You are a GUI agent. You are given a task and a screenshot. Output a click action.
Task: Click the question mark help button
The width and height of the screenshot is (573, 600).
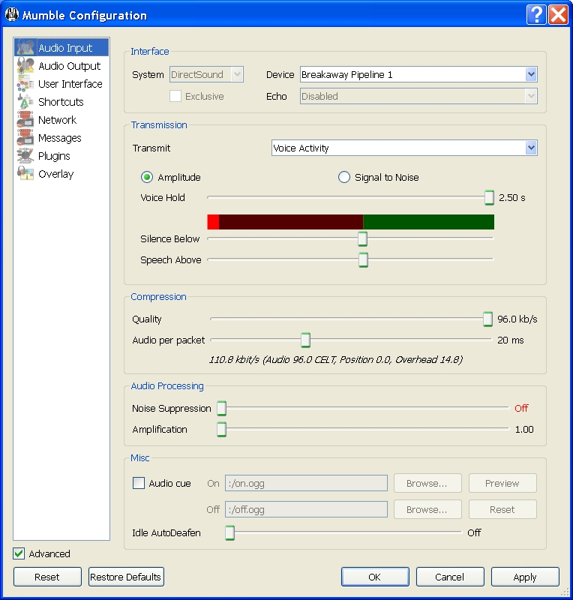(x=536, y=14)
